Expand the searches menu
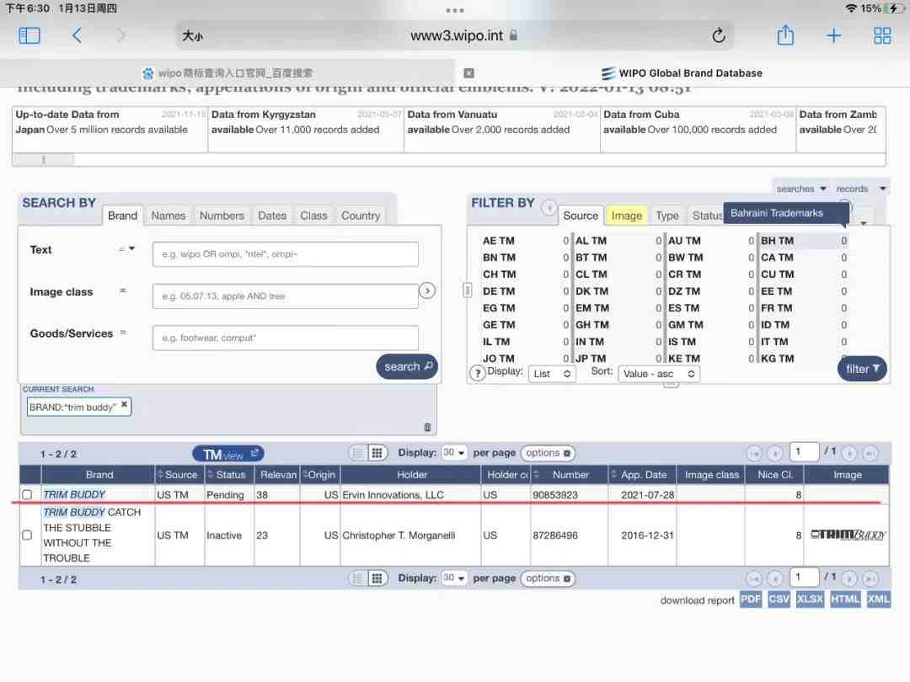910x682 pixels. (801, 189)
